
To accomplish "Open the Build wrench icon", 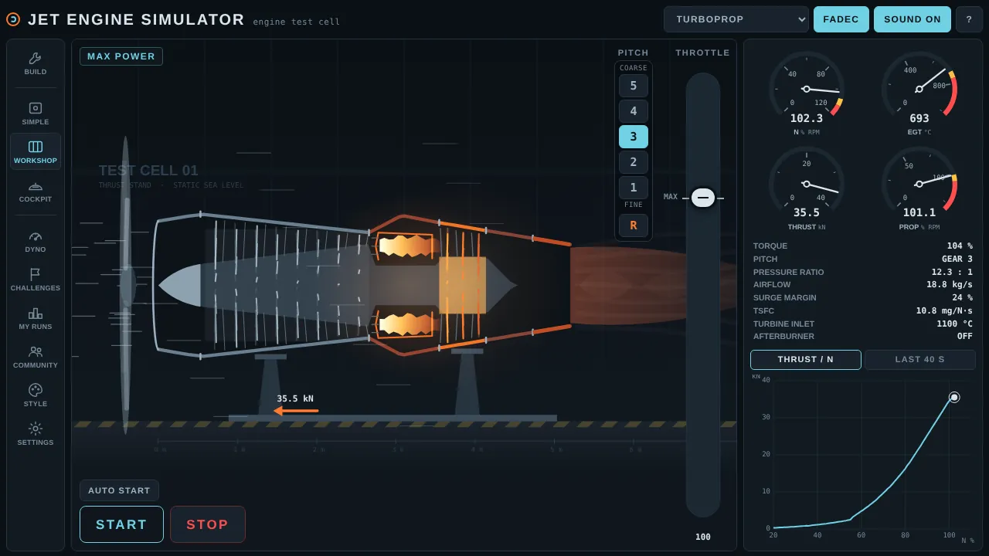I will pos(35,58).
